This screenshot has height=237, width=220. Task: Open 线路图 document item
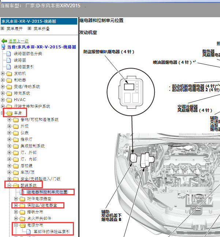point(20,60)
